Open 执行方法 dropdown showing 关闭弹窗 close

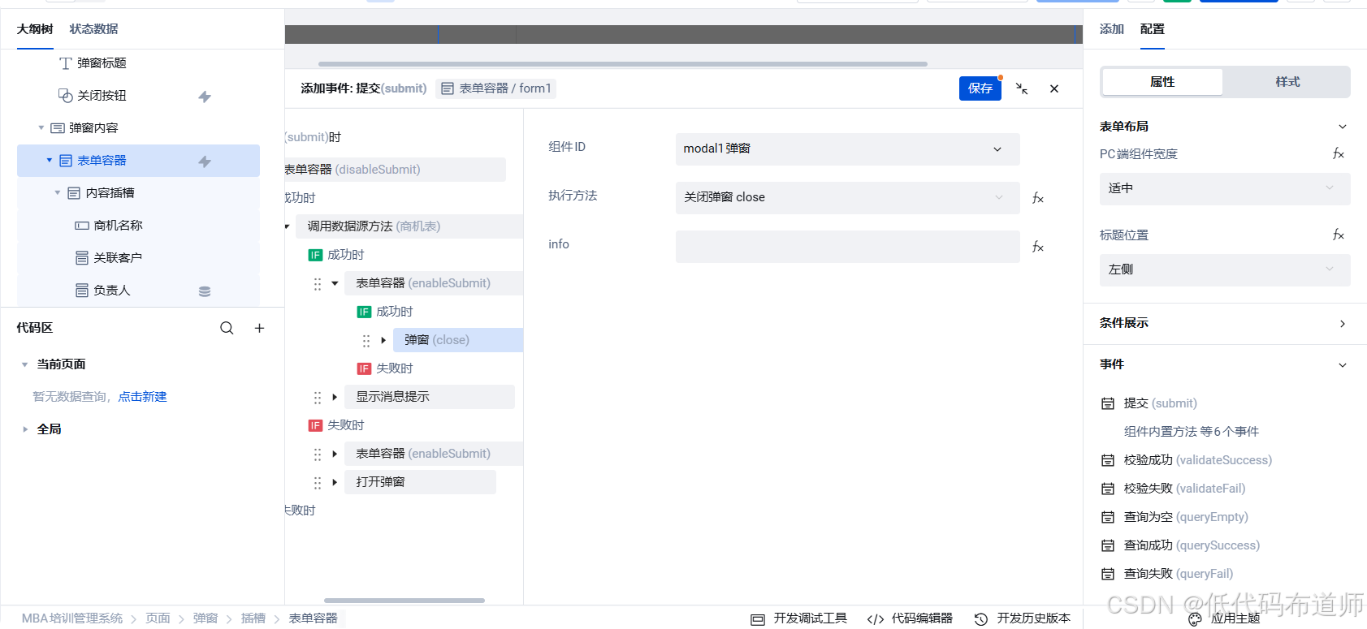tap(847, 198)
